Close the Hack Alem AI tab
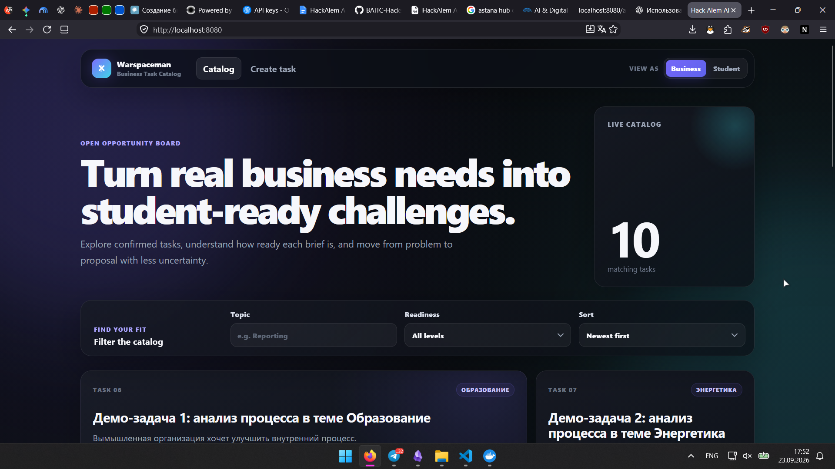 (x=734, y=10)
